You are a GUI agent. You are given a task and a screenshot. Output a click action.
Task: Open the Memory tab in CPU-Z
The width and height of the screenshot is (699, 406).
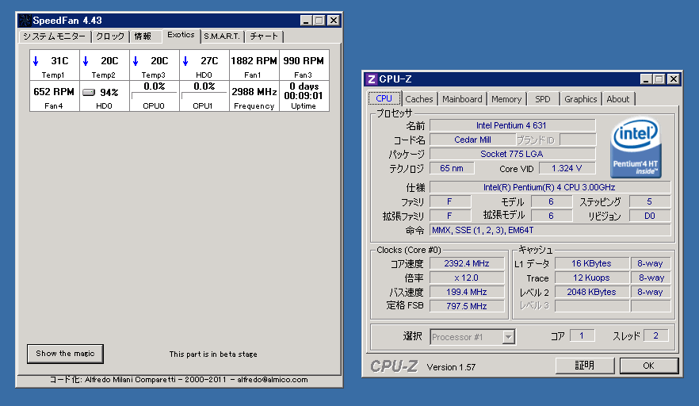click(506, 99)
